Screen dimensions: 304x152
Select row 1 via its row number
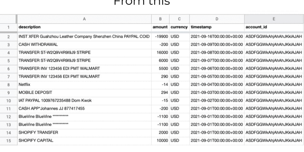(x=9, y=27)
